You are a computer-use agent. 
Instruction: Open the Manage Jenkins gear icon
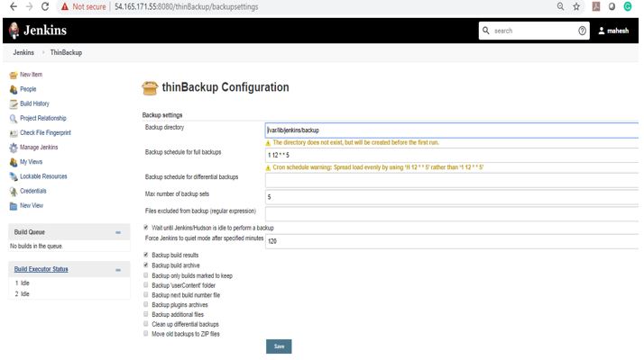click(x=13, y=148)
